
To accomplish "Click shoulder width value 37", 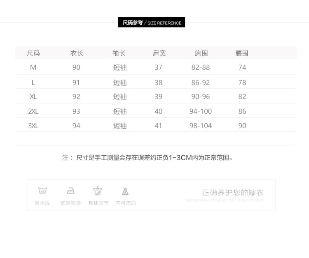I will (159, 67).
